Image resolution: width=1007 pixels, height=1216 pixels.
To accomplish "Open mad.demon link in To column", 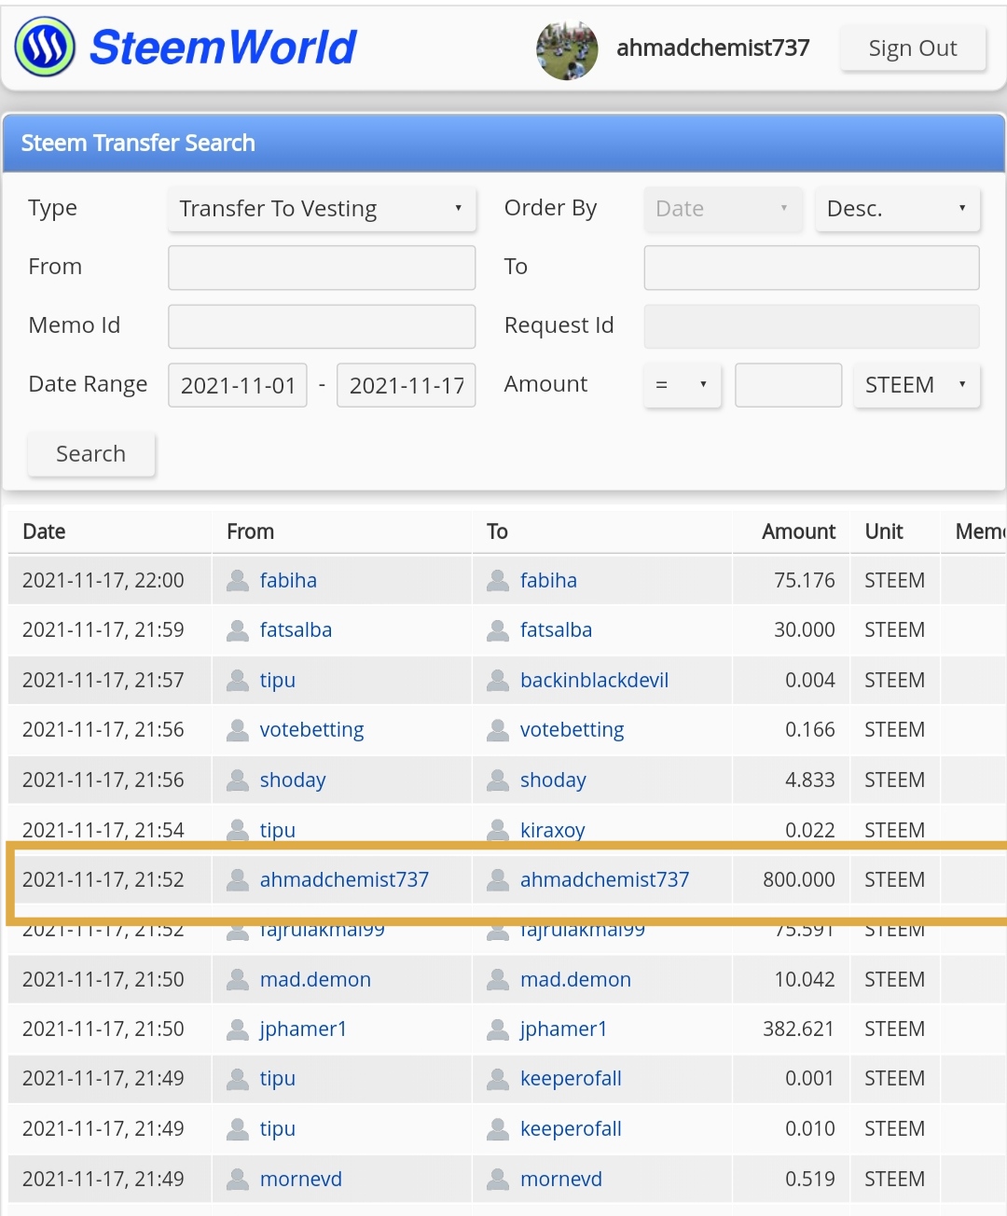I will pos(575,979).
